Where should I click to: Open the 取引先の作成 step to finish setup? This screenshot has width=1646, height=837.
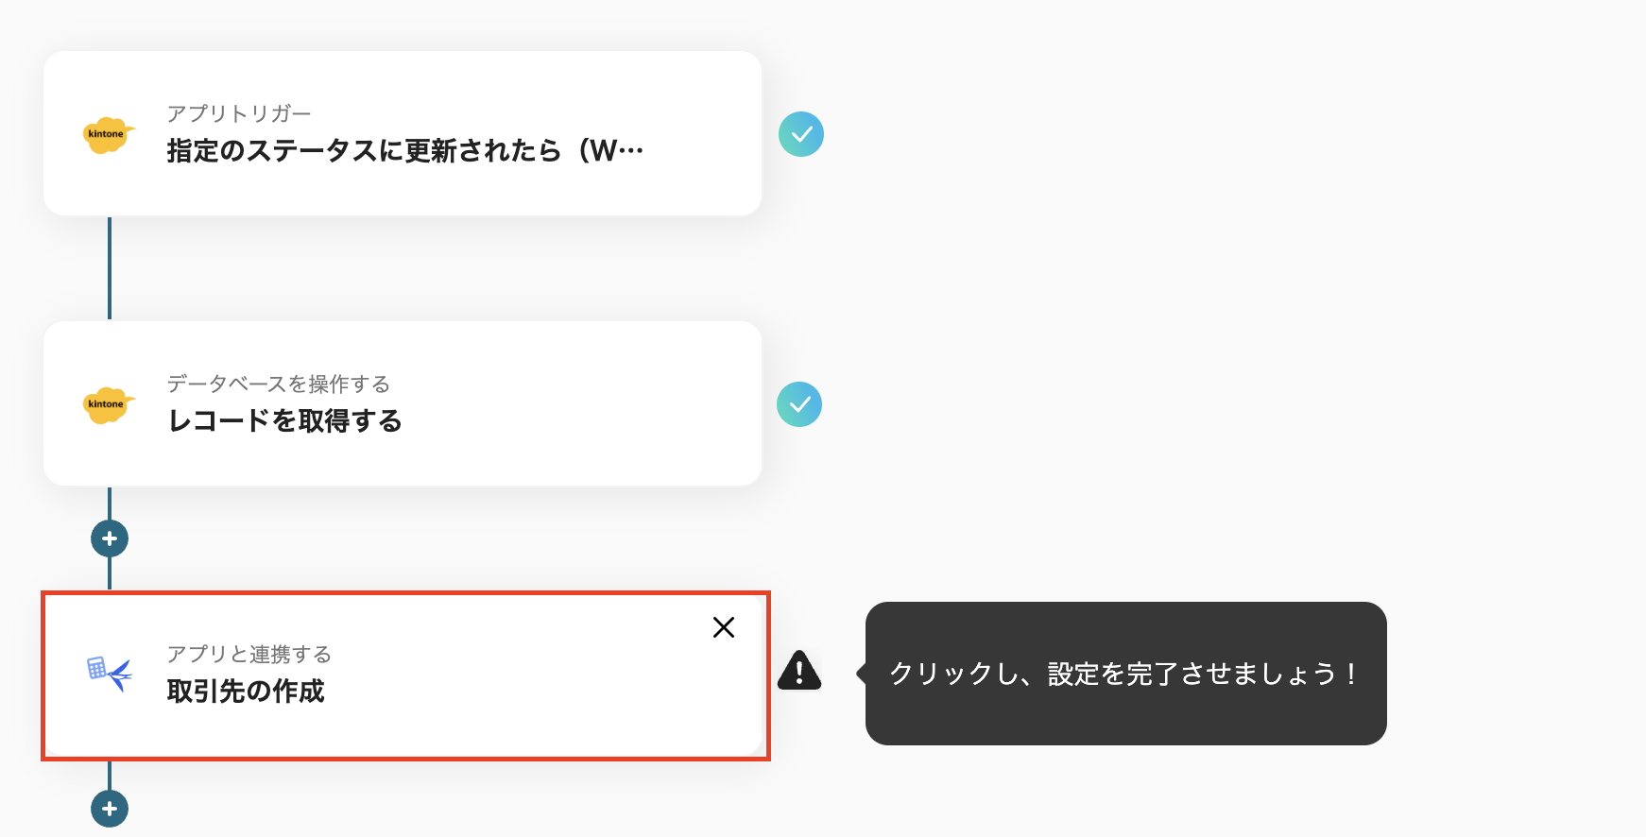coord(402,674)
